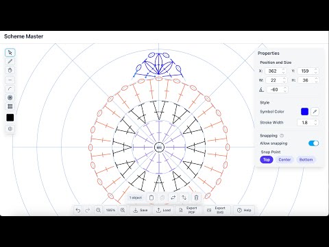Adjust the Y value stepper arrows
329x247 pixels.
(x=315, y=71)
